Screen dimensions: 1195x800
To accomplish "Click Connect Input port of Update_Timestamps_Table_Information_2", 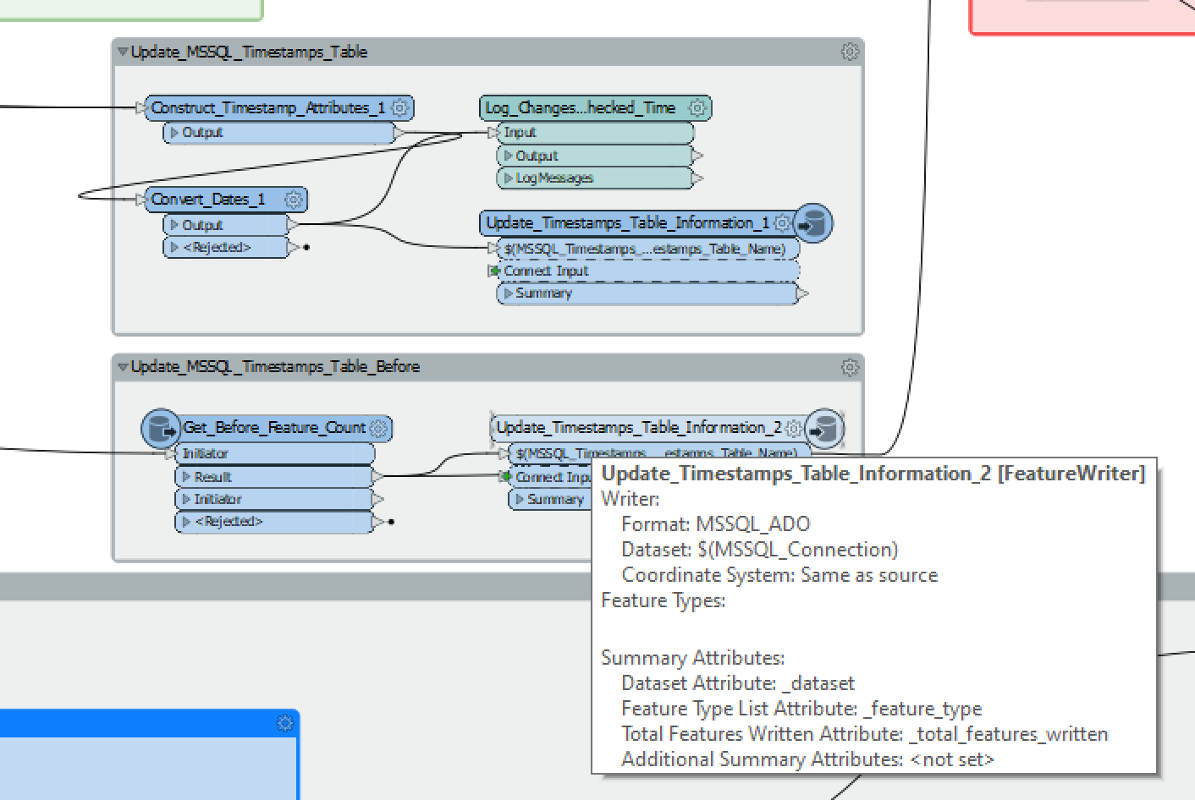I will (x=550, y=477).
